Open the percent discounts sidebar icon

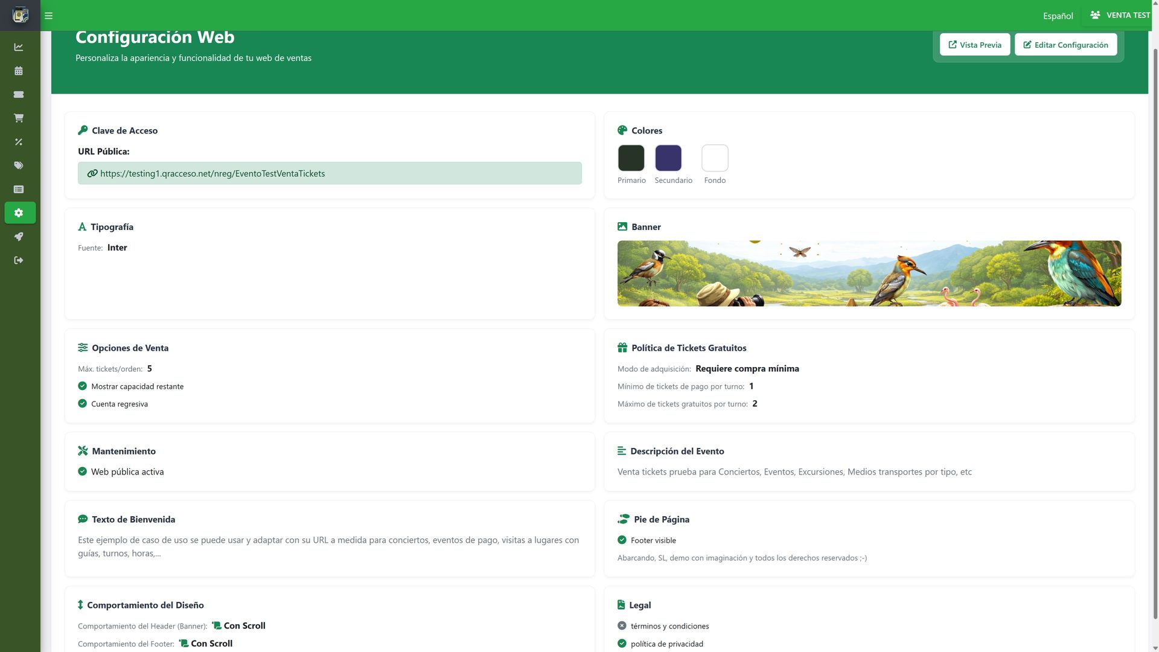tap(19, 142)
